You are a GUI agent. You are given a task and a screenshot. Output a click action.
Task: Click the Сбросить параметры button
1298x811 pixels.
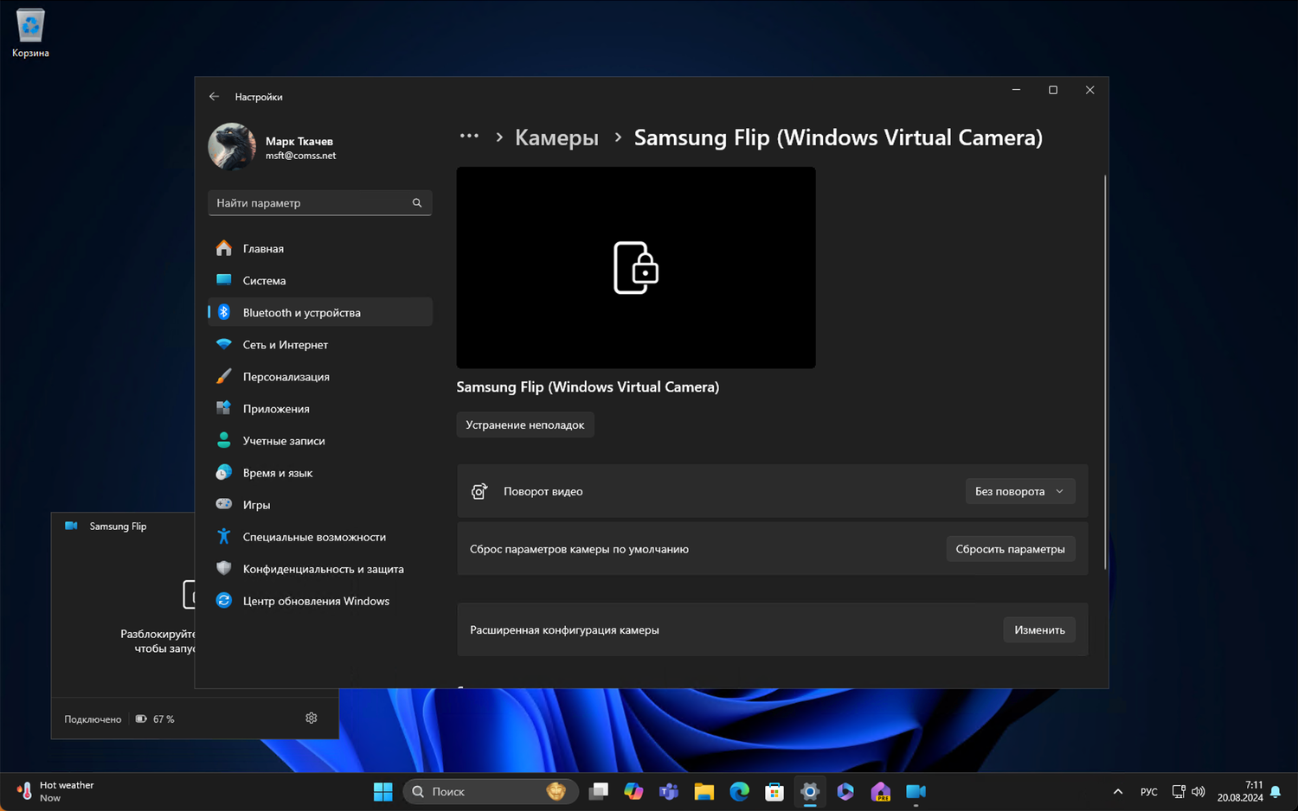(1010, 549)
